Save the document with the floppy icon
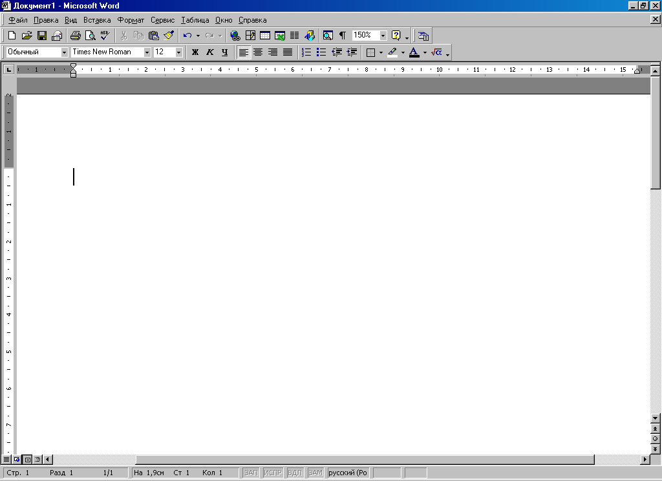The width and height of the screenshot is (662, 481). pyautogui.click(x=42, y=36)
